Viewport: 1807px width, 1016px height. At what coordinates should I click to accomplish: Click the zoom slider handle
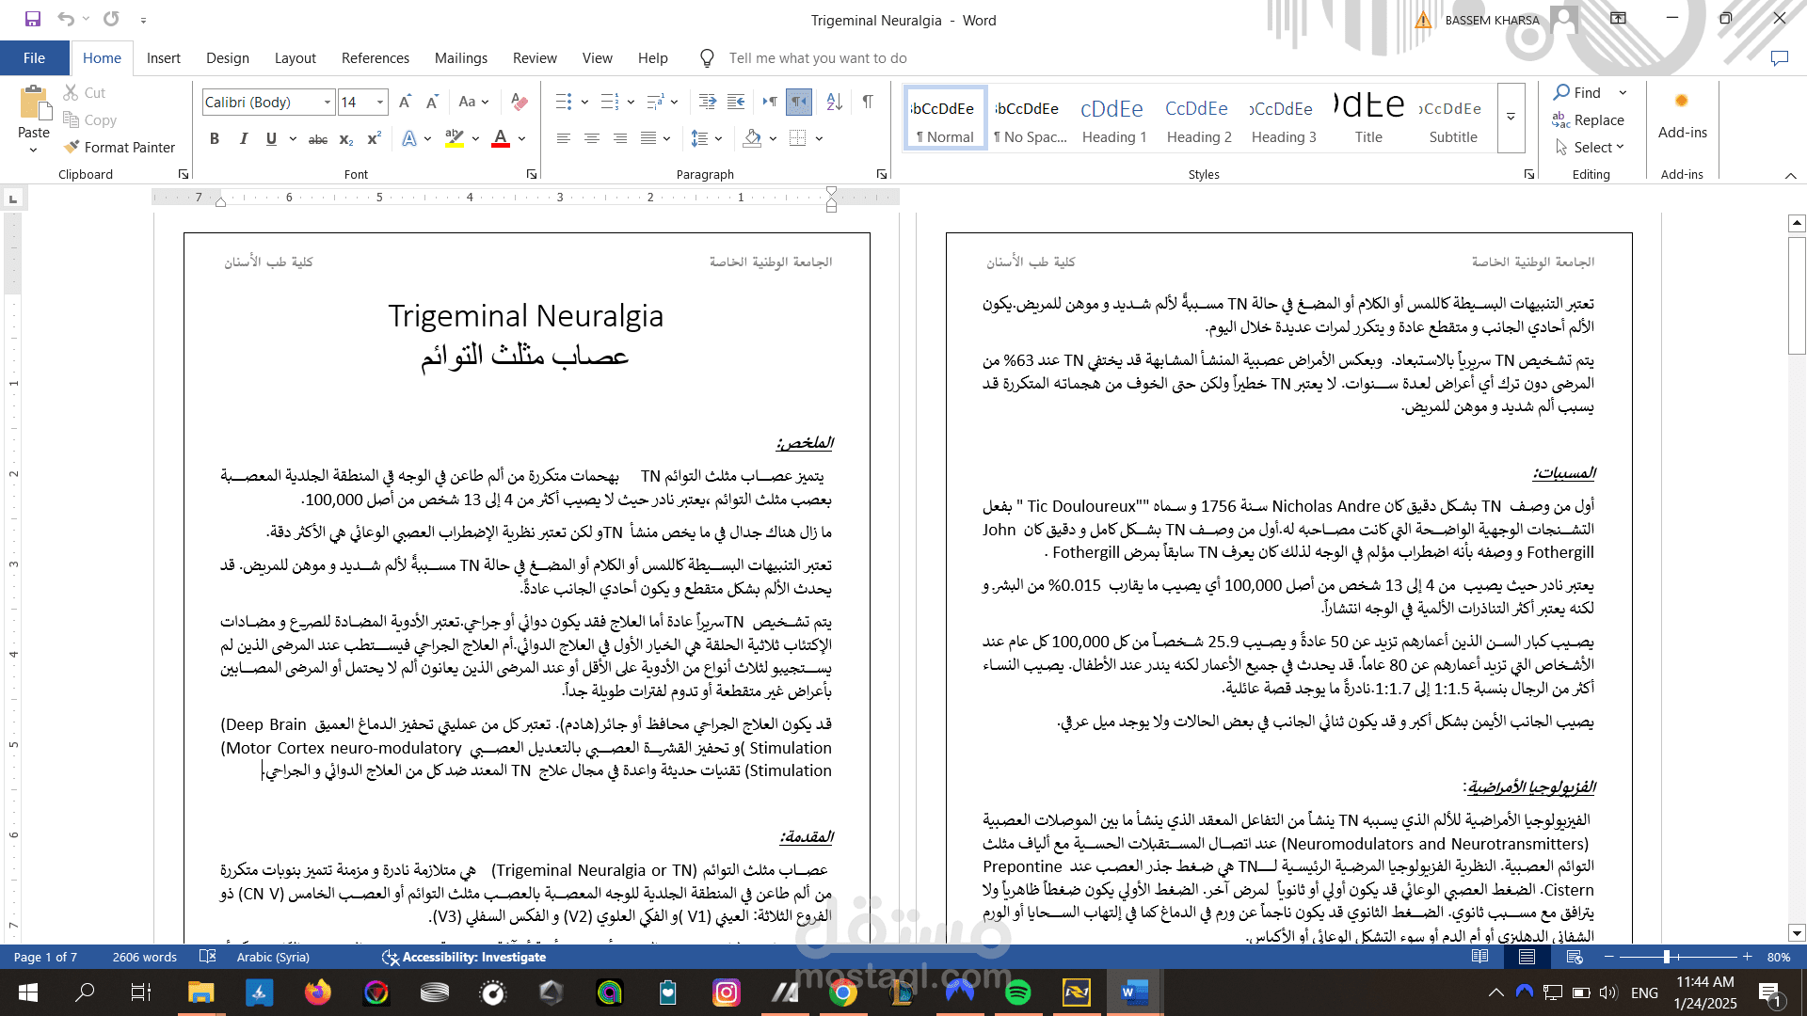click(x=1666, y=957)
